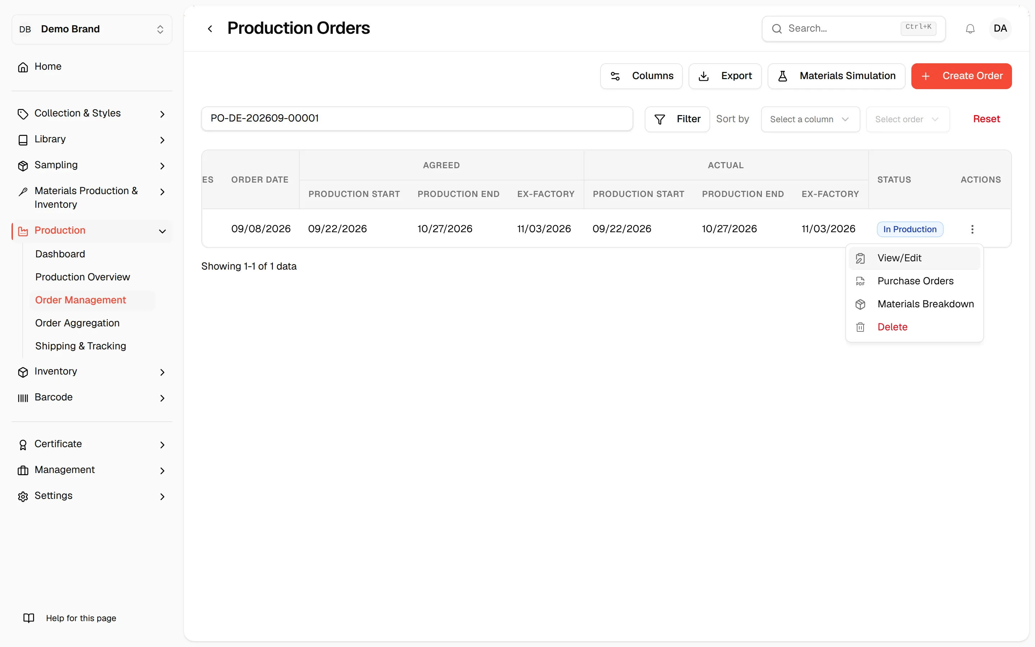Click the Materials Simulation button
This screenshot has height=647, width=1035.
pos(836,76)
